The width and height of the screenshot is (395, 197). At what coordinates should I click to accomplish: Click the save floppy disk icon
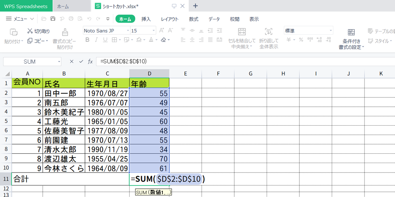53,19
